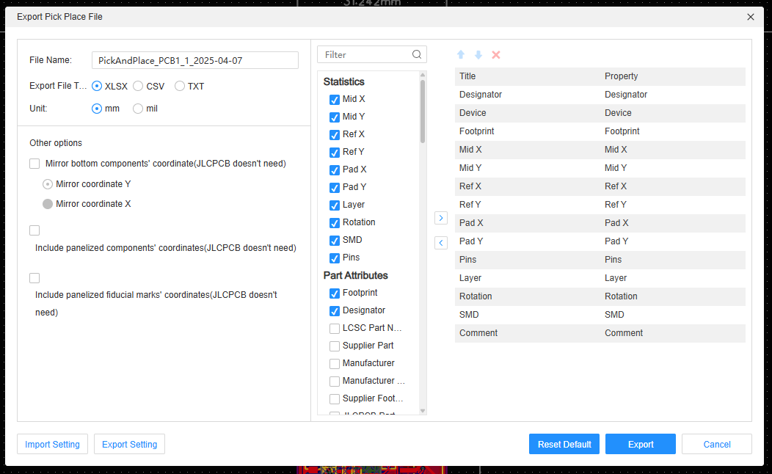
Task: Select the Comment row in the table
Action: coord(600,332)
